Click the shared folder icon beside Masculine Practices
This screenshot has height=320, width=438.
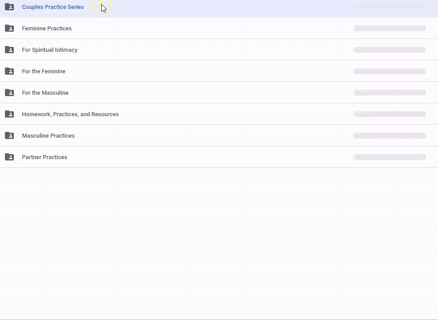9,135
